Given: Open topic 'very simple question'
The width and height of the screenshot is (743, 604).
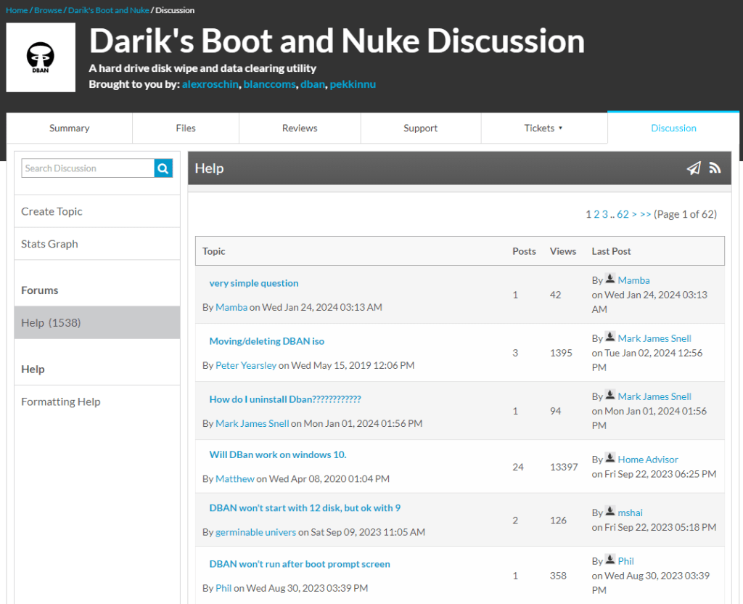Looking at the screenshot, I should tap(254, 283).
